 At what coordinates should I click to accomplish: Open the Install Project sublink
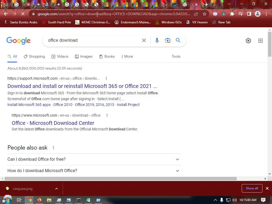click(128, 105)
